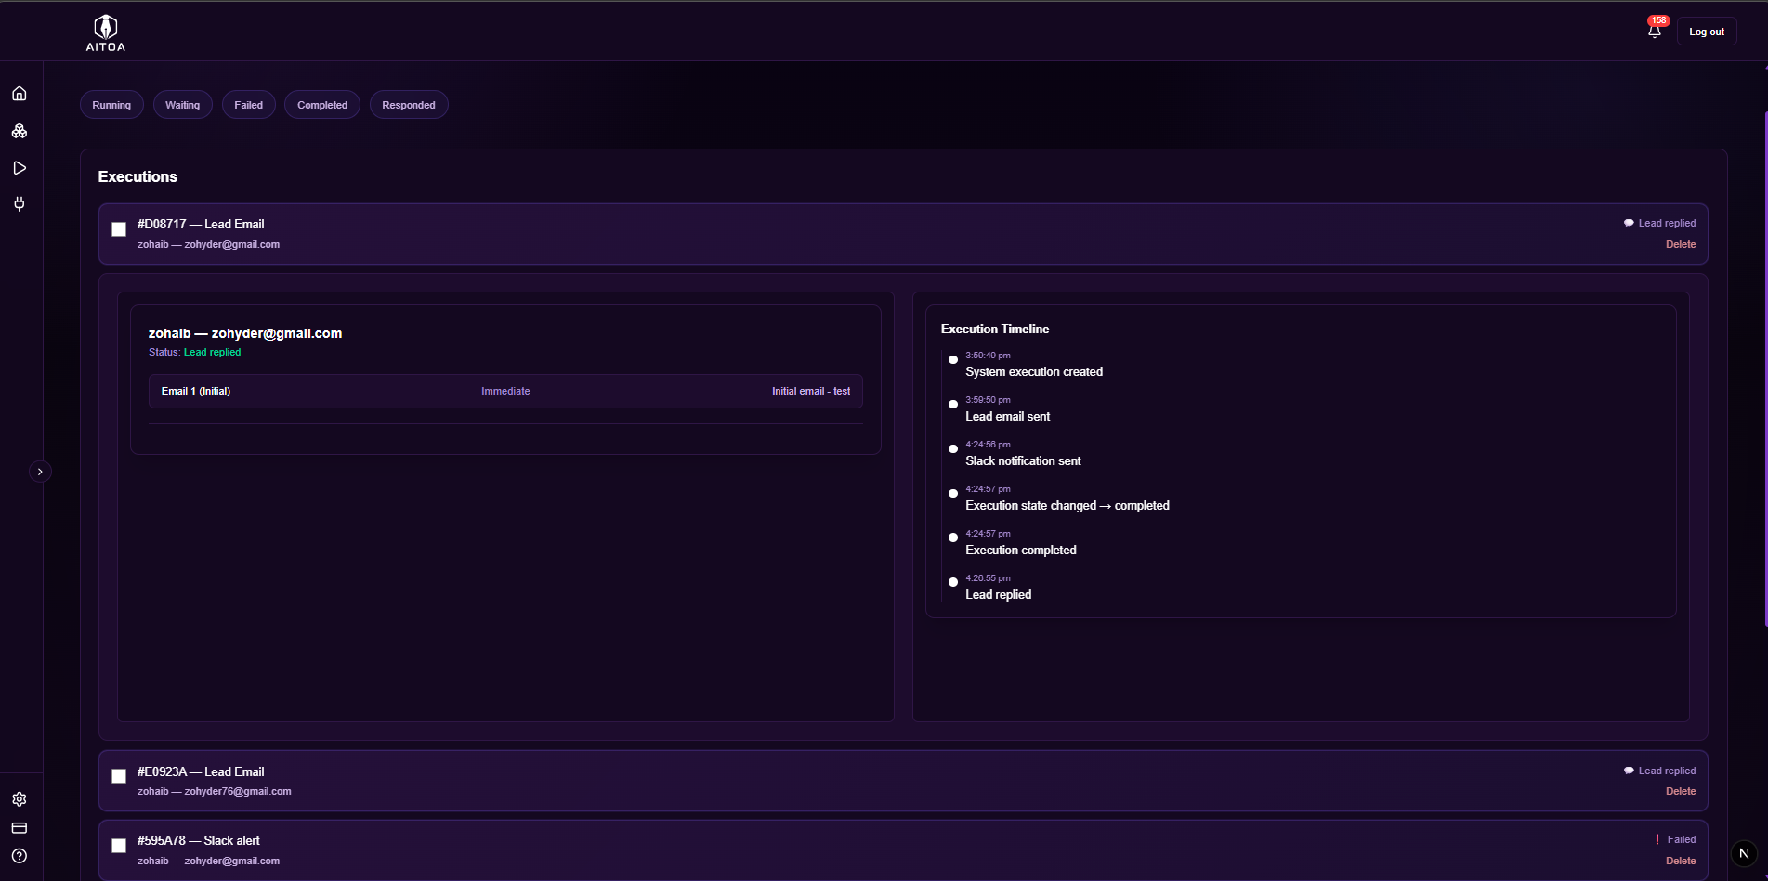Screen dimensions: 1768x881
Task: Expand the sidebar with chevron arrow
Action: [40, 472]
